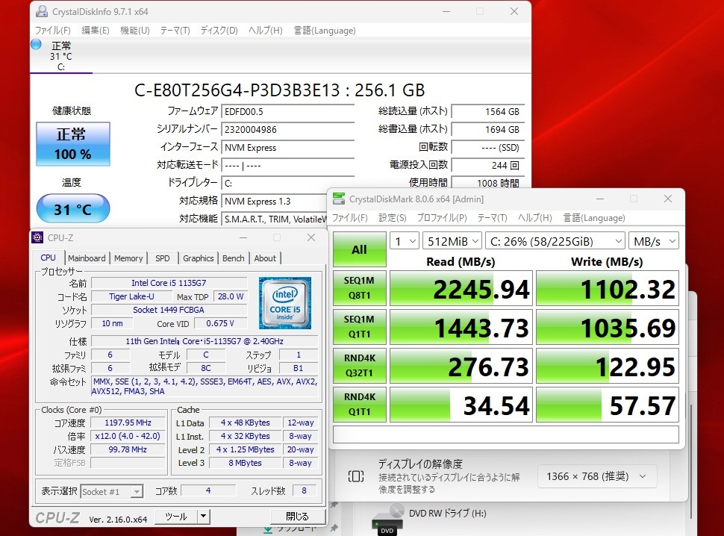Switch to the Mainboard tab in CPU-Z
The width and height of the screenshot is (724, 536).
(87, 258)
